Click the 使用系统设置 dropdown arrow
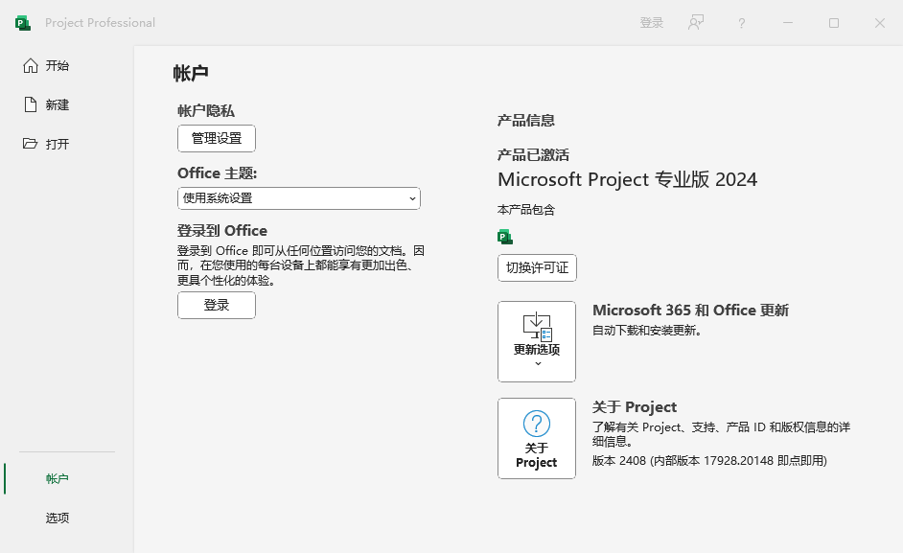Screen dimensions: 903x553 coord(412,198)
